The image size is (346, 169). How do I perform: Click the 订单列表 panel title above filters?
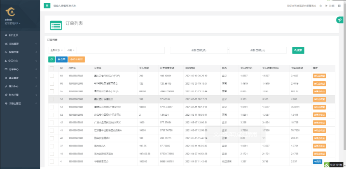pyautogui.click(x=52, y=40)
